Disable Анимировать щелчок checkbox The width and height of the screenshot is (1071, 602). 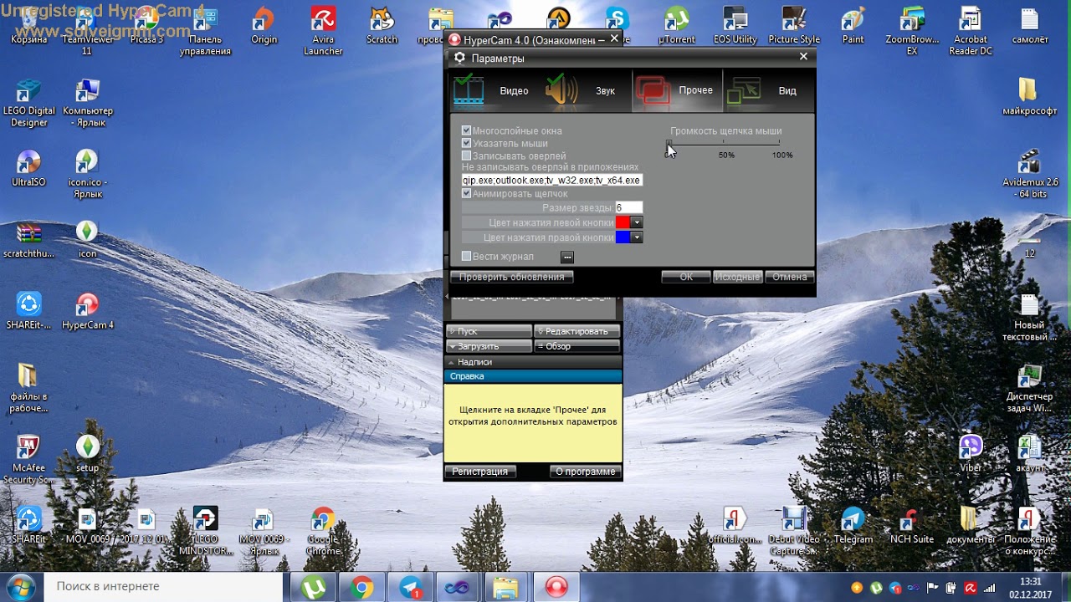click(466, 193)
